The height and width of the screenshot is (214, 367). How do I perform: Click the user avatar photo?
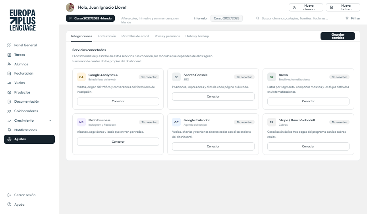(x=70, y=8)
